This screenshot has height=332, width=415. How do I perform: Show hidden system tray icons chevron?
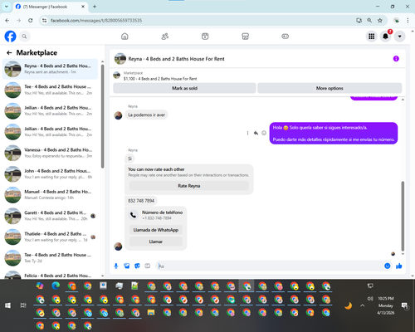click(x=362, y=305)
